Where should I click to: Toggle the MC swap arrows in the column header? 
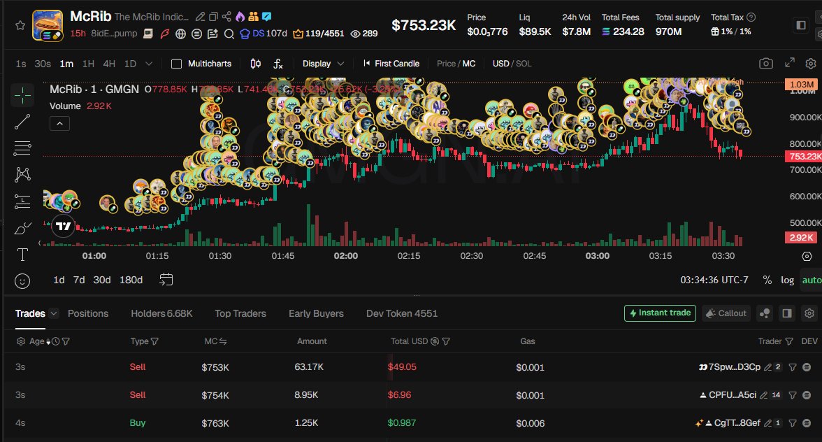(x=223, y=341)
